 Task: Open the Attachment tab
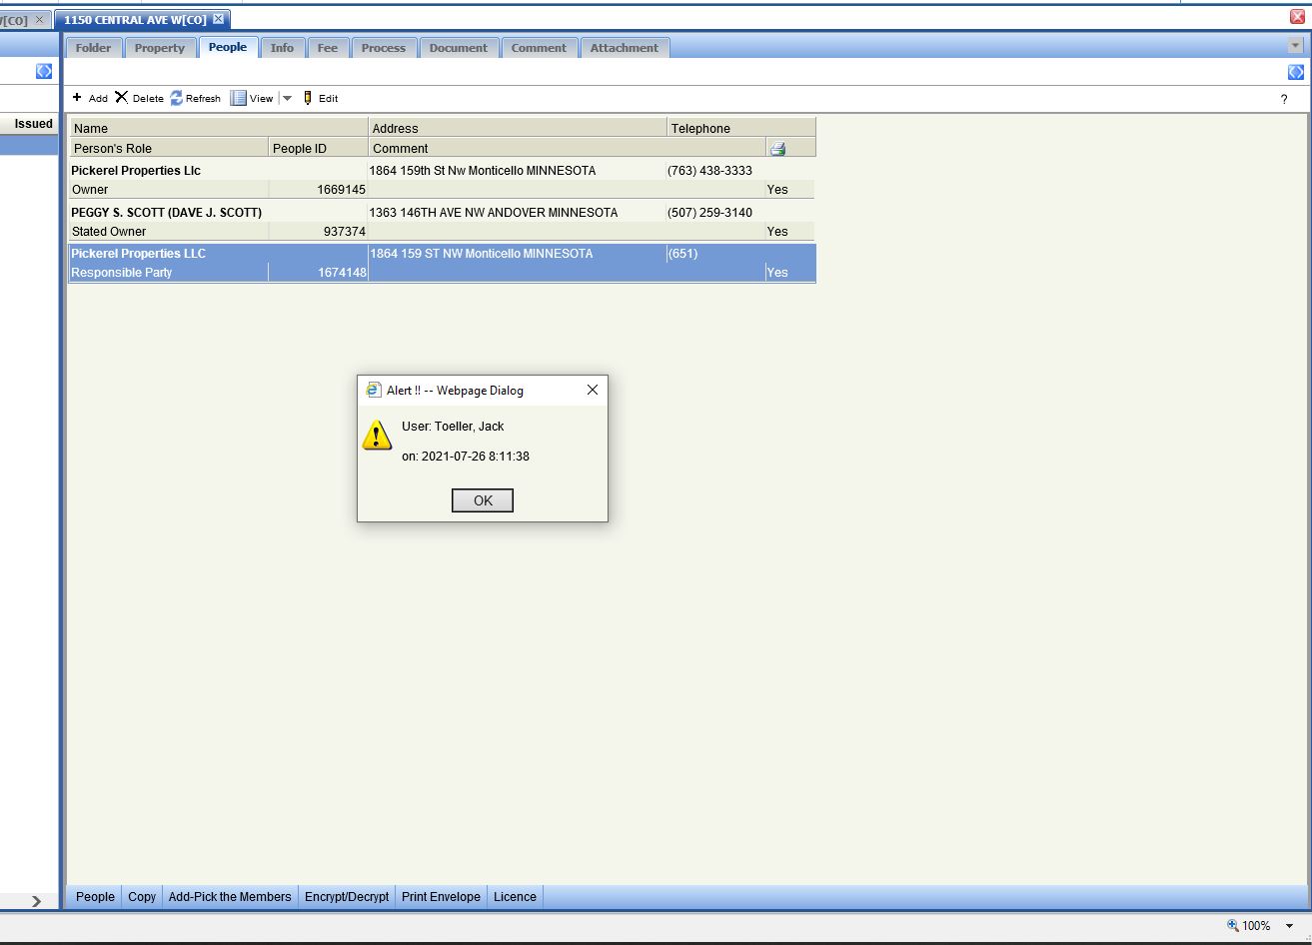[624, 48]
